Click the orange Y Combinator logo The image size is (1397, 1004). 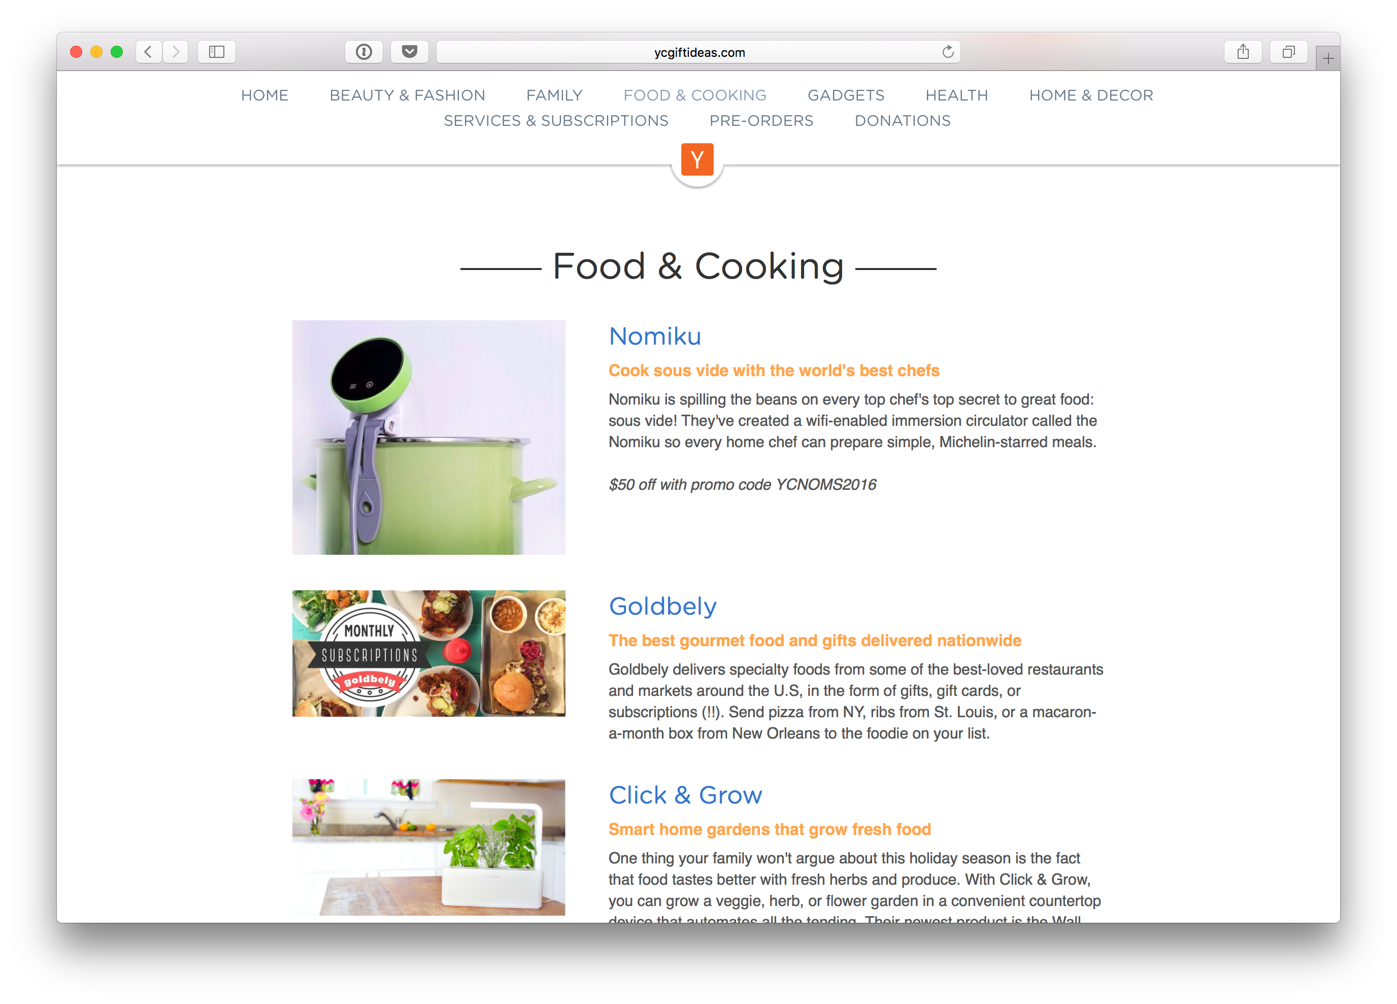(x=697, y=159)
